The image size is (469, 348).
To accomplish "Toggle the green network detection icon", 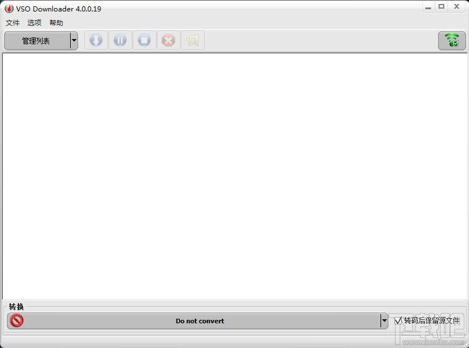I will (452, 40).
